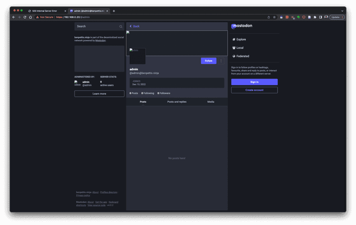Open the profile three-dot menu
Image resolution: width=356 pixels, height=225 pixels.
(221, 61)
